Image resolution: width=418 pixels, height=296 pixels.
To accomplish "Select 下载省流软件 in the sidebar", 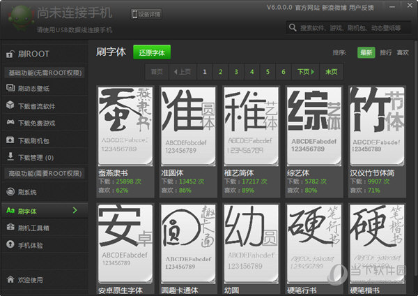I will pyautogui.click(x=45, y=106).
